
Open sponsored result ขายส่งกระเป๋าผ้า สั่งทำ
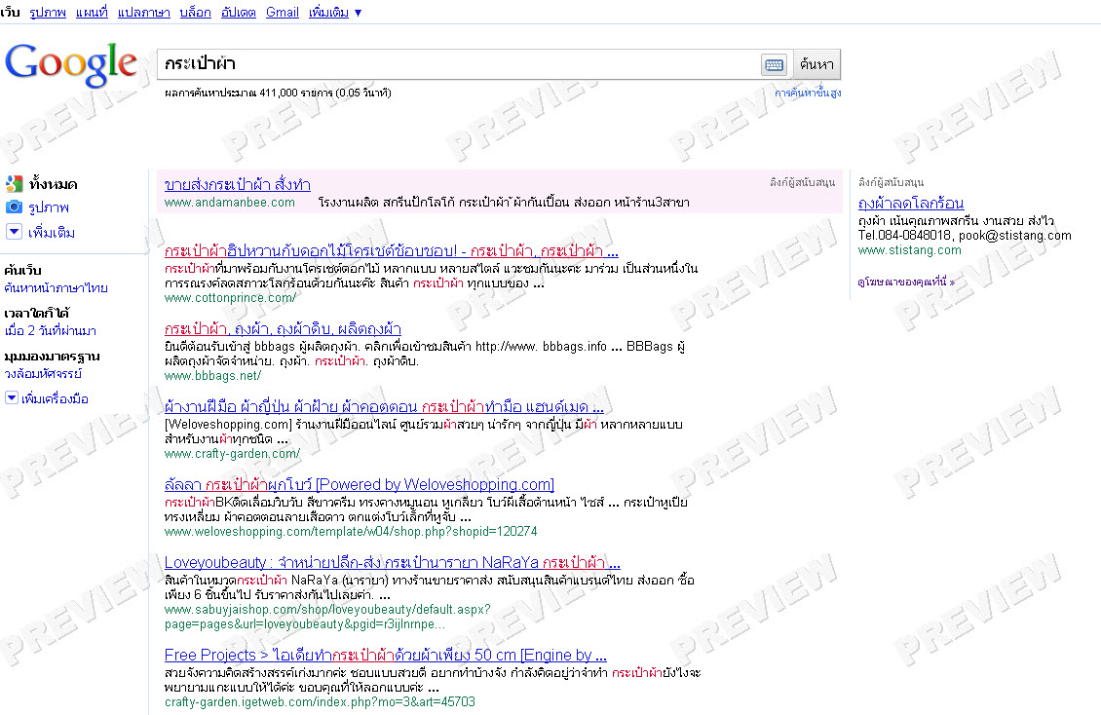(x=238, y=184)
